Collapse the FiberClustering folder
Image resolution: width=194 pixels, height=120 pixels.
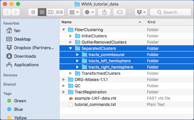64,30
